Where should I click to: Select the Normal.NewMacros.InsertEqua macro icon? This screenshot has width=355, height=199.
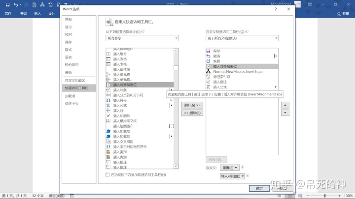pos(208,72)
